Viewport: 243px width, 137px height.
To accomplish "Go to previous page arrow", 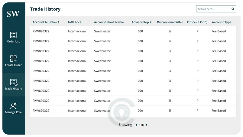I will [x=136, y=125].
